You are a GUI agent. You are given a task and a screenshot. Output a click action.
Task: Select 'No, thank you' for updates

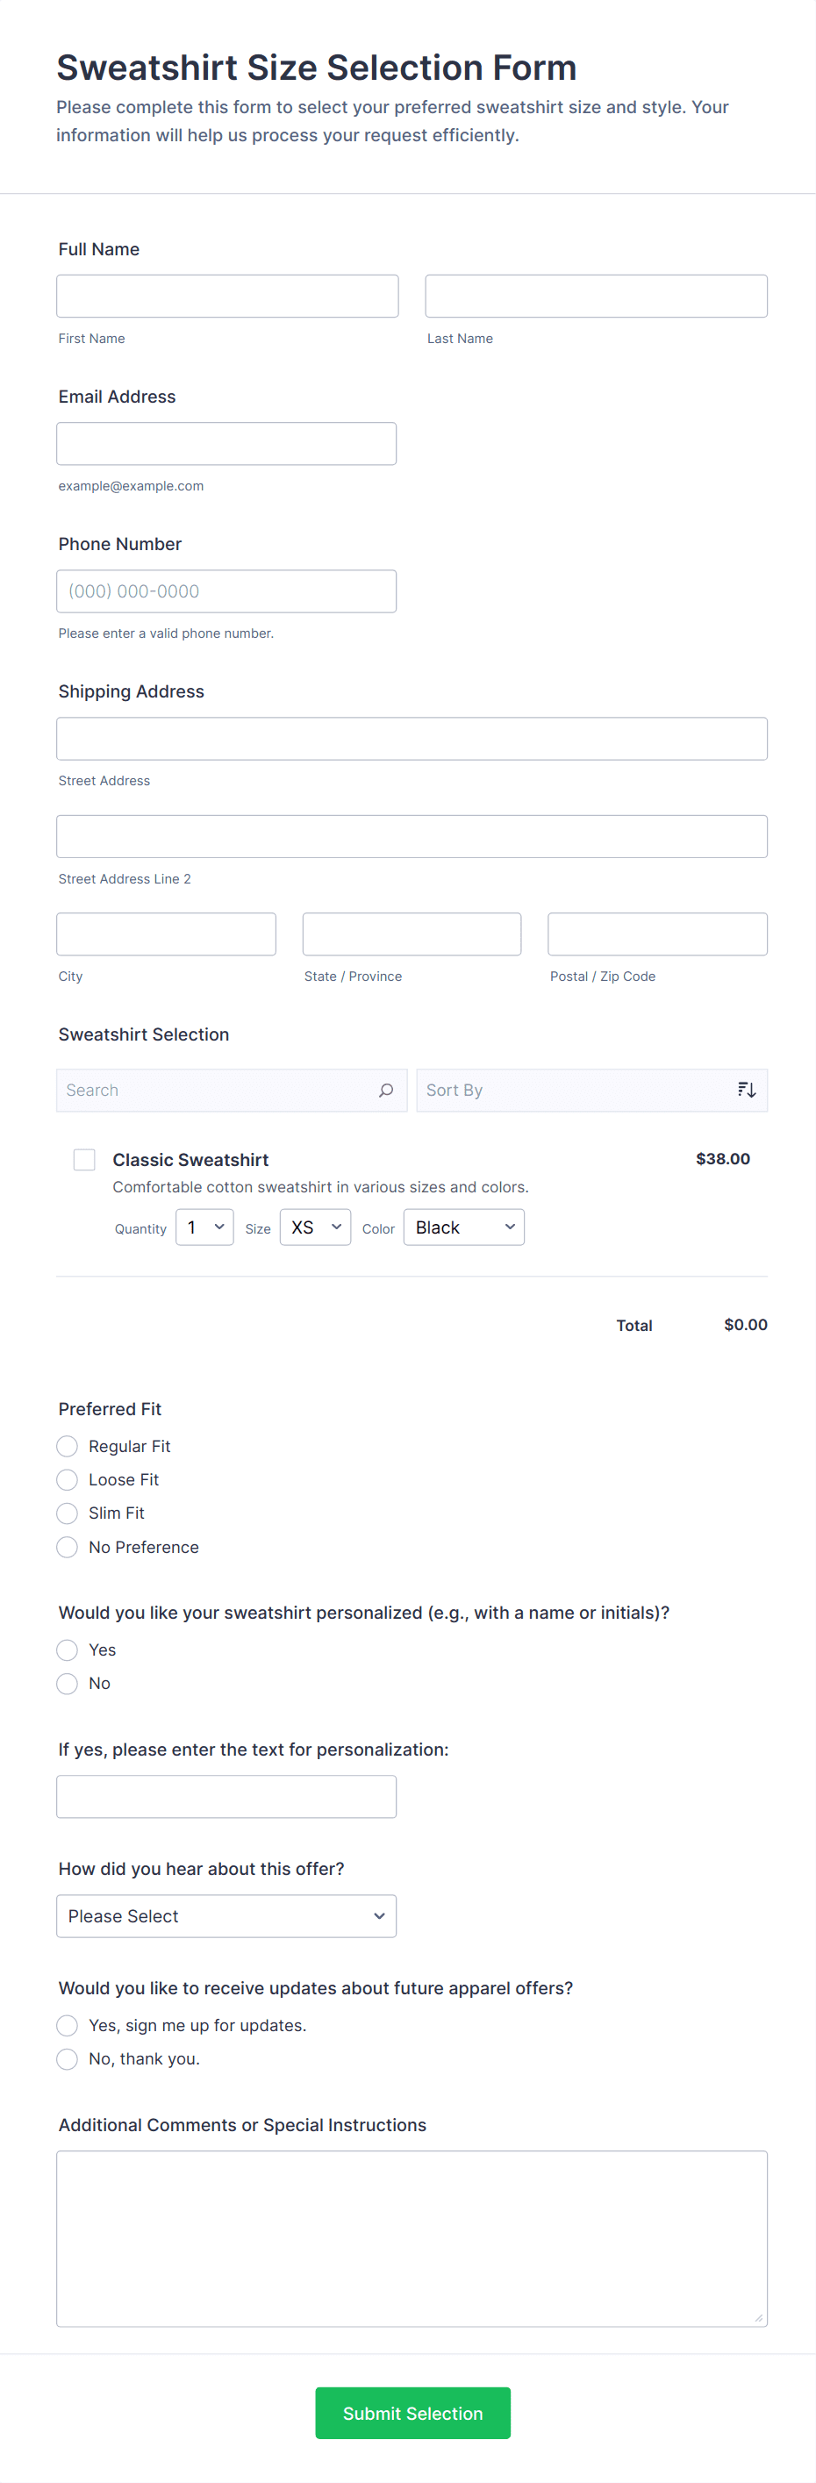[x=68, y=2059]
